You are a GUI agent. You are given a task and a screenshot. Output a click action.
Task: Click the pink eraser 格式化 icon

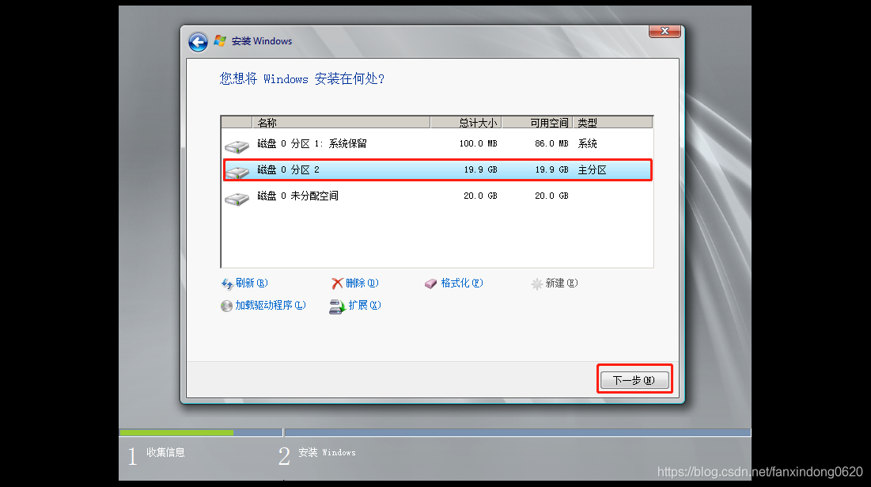(x=430, y=284)
